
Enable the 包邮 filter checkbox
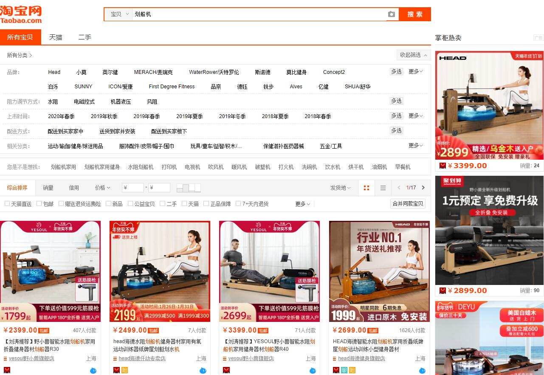39,204
